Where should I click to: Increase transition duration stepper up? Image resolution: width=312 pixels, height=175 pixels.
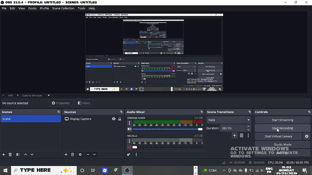pos(248,126)
